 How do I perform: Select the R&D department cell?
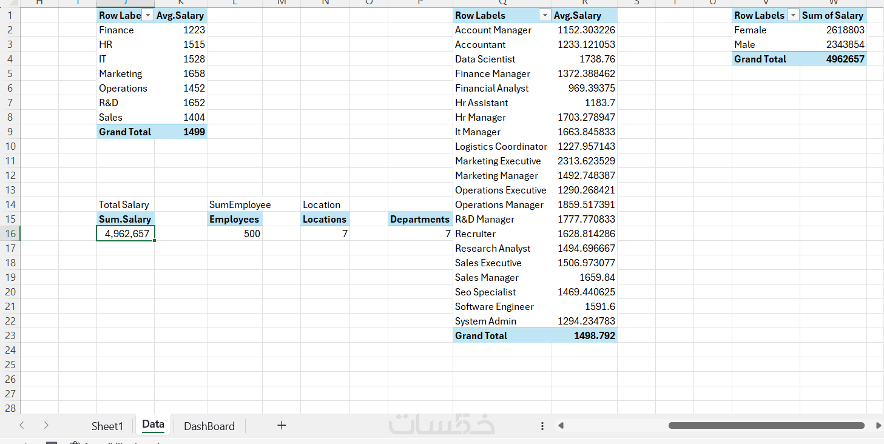point(126,103)
